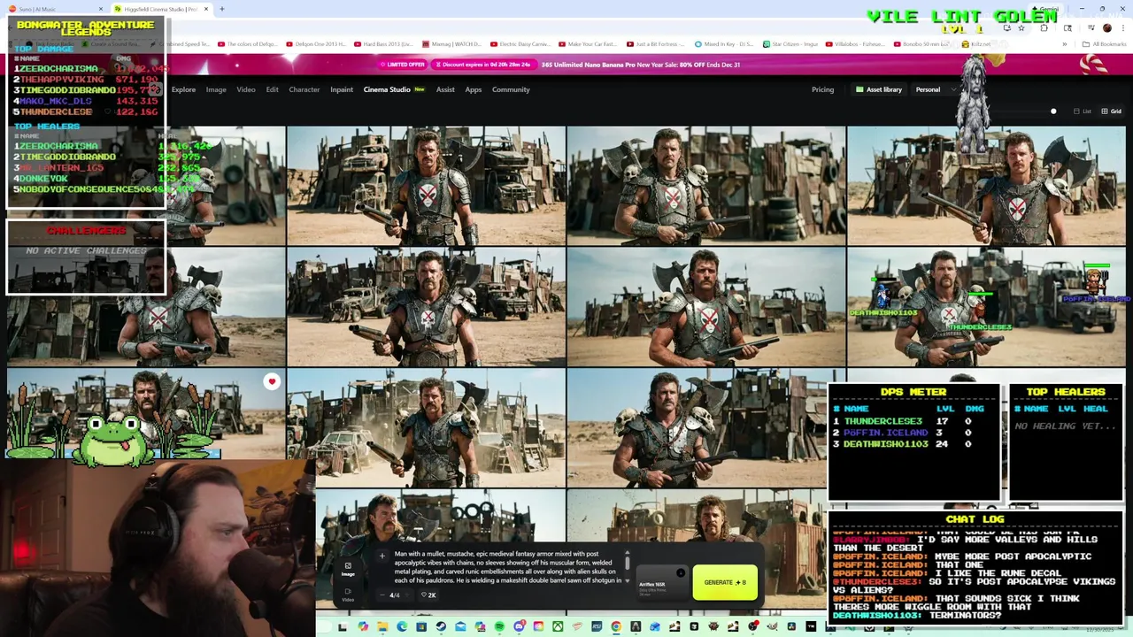Viewport: 1133px width, 637px height.
Task: Adjust the thumbnail size slider handle
Action: pyautogui.click(x=1053, y=111)
